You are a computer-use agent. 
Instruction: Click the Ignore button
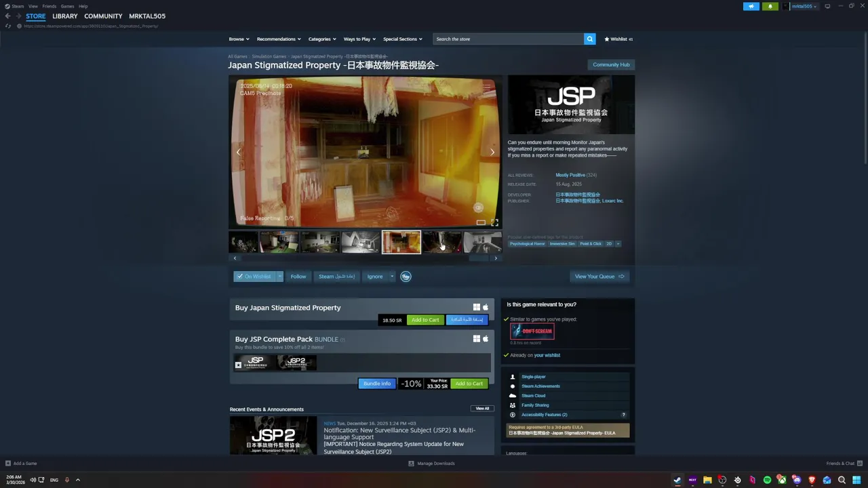pos(375,277)
